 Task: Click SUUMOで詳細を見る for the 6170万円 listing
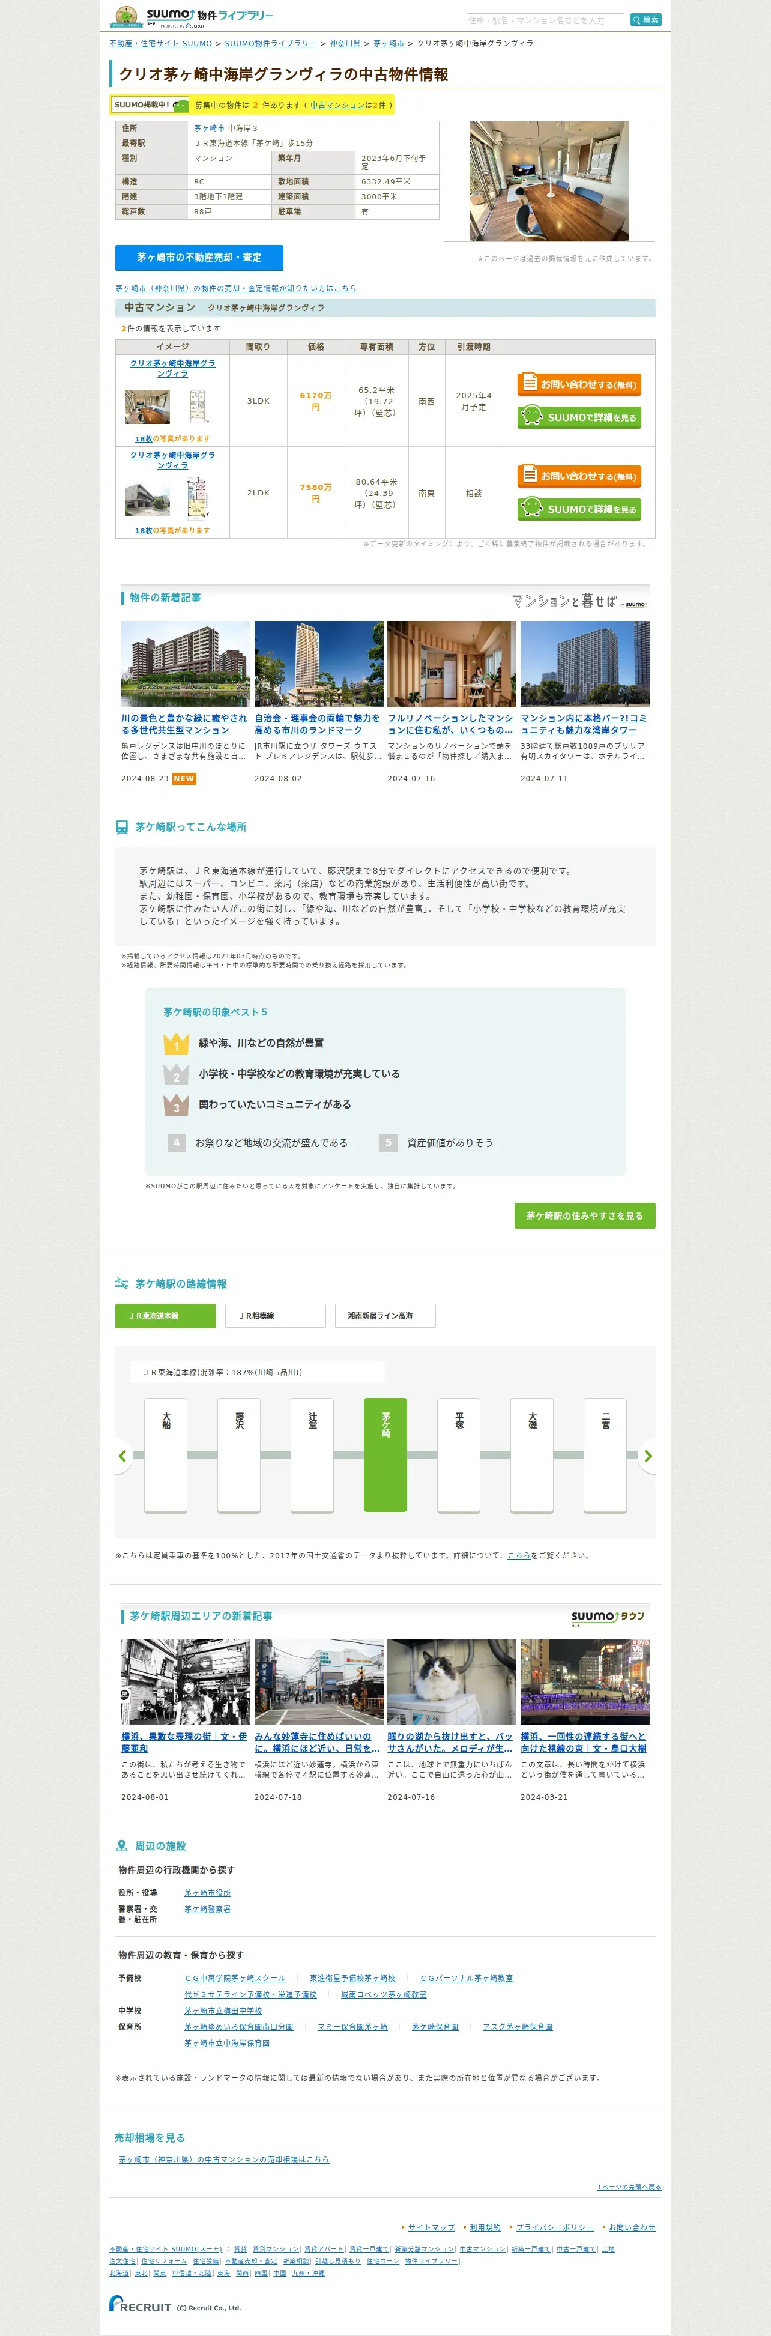(579, 417)
